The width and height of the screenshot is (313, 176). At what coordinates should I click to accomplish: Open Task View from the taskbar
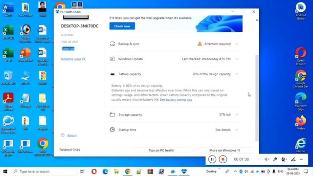pos(82,172)
